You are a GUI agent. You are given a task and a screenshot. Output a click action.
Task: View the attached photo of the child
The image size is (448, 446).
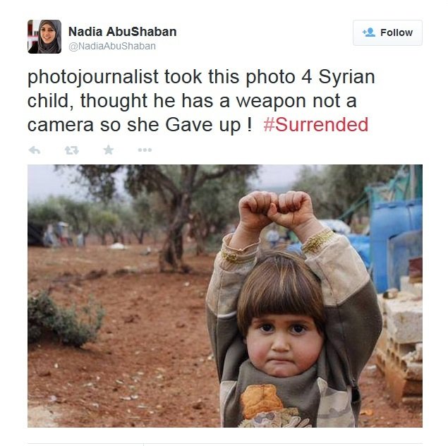(225, 296)
